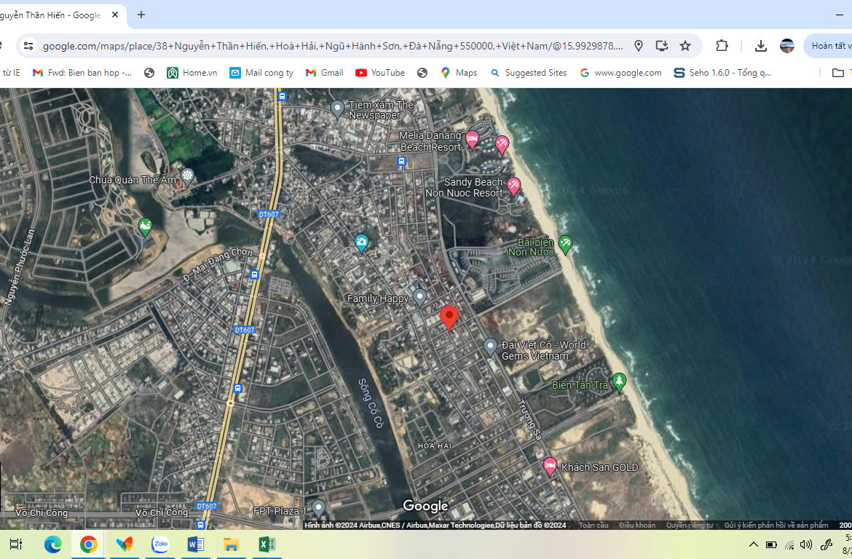Click the Đại Việt Cổ World Gems marker
Viewport: 852px width, 559px height.
[x=490, y=346]
